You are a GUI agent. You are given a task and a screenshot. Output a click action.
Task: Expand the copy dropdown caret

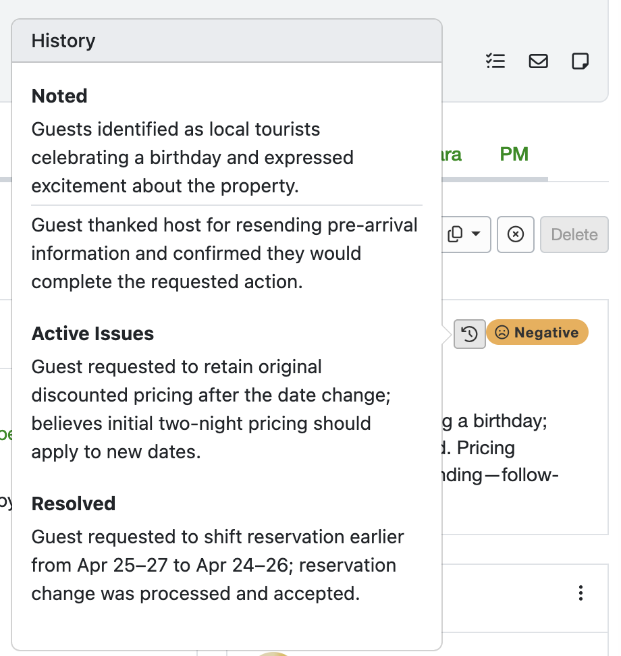tap(476, 234)
